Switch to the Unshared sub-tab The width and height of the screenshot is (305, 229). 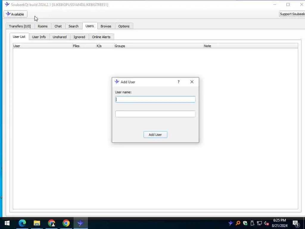pyautogui.click(x=60, y=37)
